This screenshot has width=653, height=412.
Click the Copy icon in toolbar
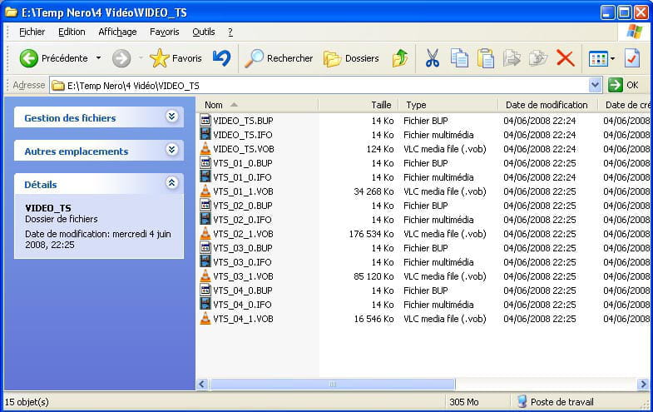pos(459,58)
